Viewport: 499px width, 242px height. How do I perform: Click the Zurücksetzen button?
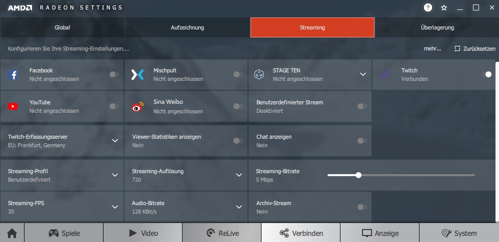click(x=475, y=48)
